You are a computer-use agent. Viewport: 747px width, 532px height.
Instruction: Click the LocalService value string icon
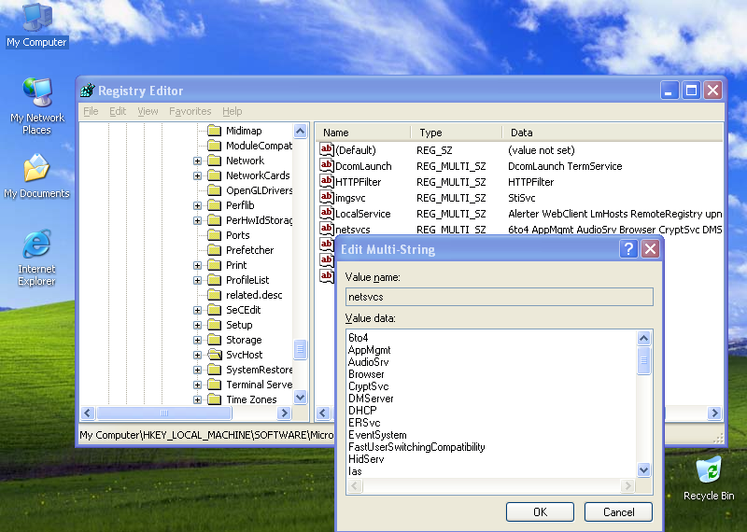326,213
